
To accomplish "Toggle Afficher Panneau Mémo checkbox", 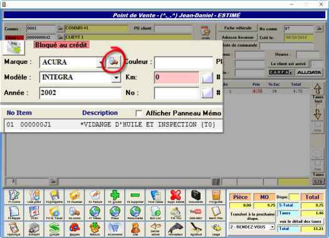I will [x=138, y=113].
